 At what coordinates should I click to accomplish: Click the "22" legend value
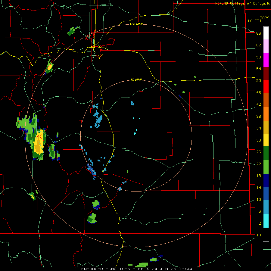coord(259,164)
